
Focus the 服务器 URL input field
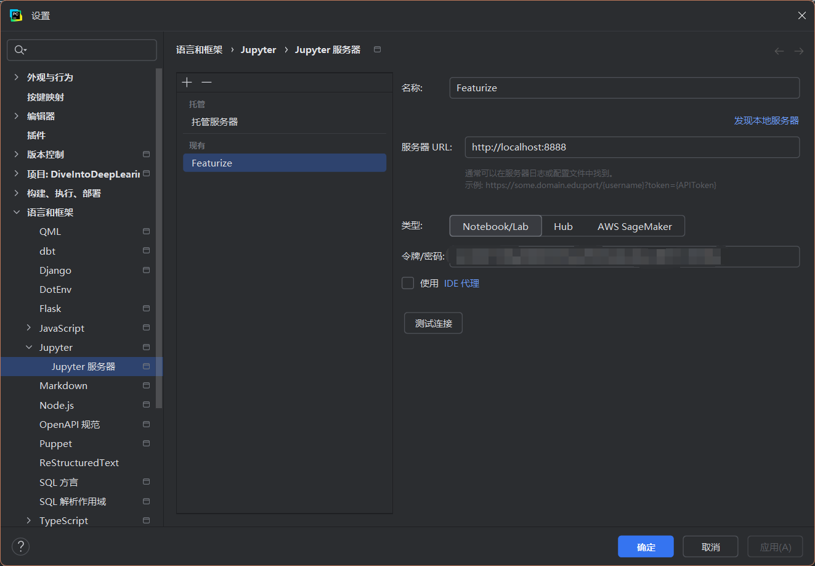pos(632,147)
